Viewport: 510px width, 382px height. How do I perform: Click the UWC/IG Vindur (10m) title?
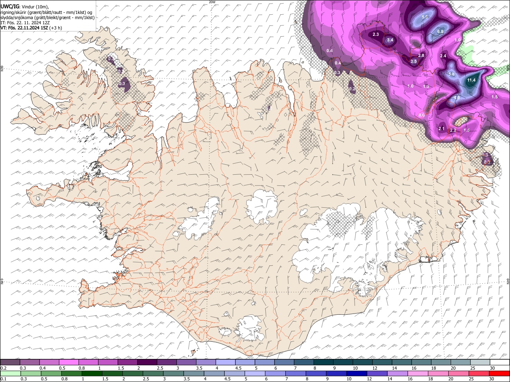(x=25, y=7)
